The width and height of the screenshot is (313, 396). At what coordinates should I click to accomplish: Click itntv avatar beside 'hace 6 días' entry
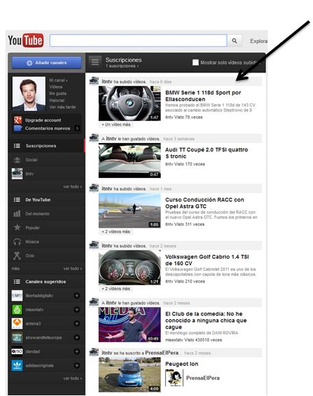pos(94,81)
